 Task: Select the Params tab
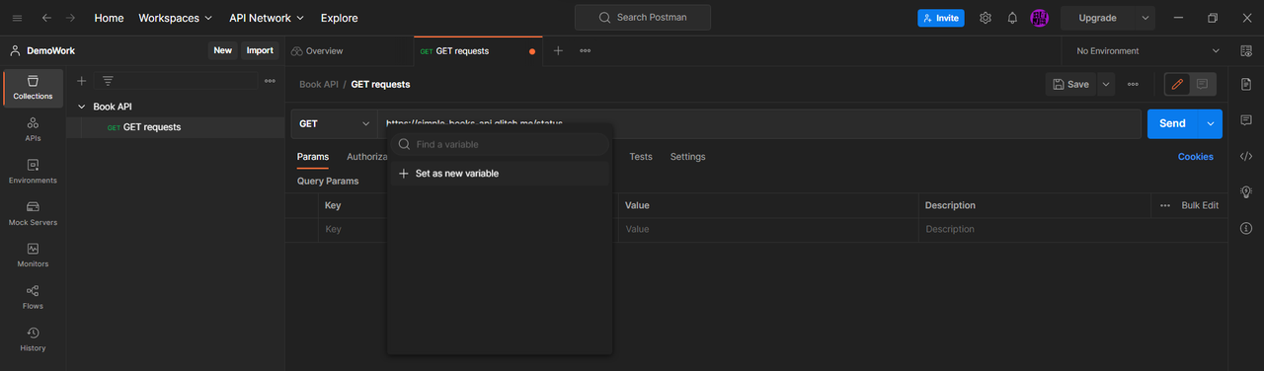pyautogui.click(x=313, y=156)
